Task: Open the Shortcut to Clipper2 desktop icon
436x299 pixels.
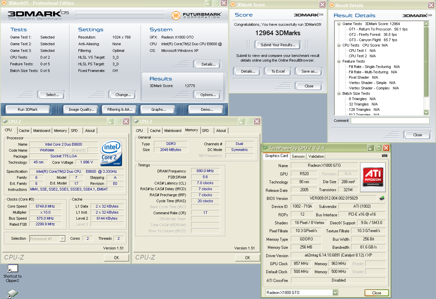Action: pos(13,273)
